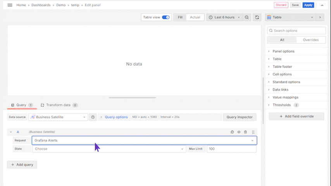Click the Save button
This screenshot has height=186, width=331.
(295, 5)
